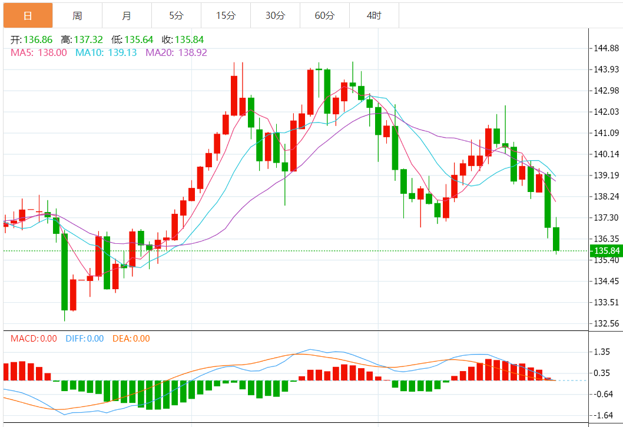Click the 140.14 price axis label

pyautogui.click(x=607, y=154)
